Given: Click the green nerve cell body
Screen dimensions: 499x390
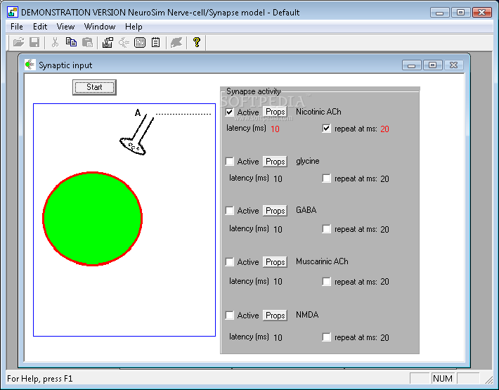Looking at the screenshot, I should click(x=92, y=219).
